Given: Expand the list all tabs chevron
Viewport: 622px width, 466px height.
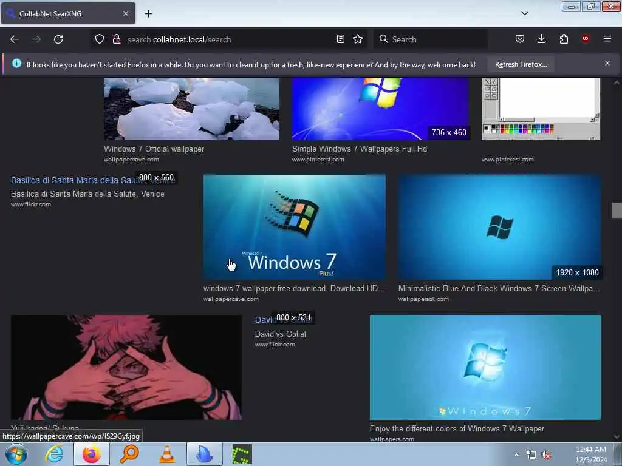Looking at the screenshot, I should tap(525, 13).
